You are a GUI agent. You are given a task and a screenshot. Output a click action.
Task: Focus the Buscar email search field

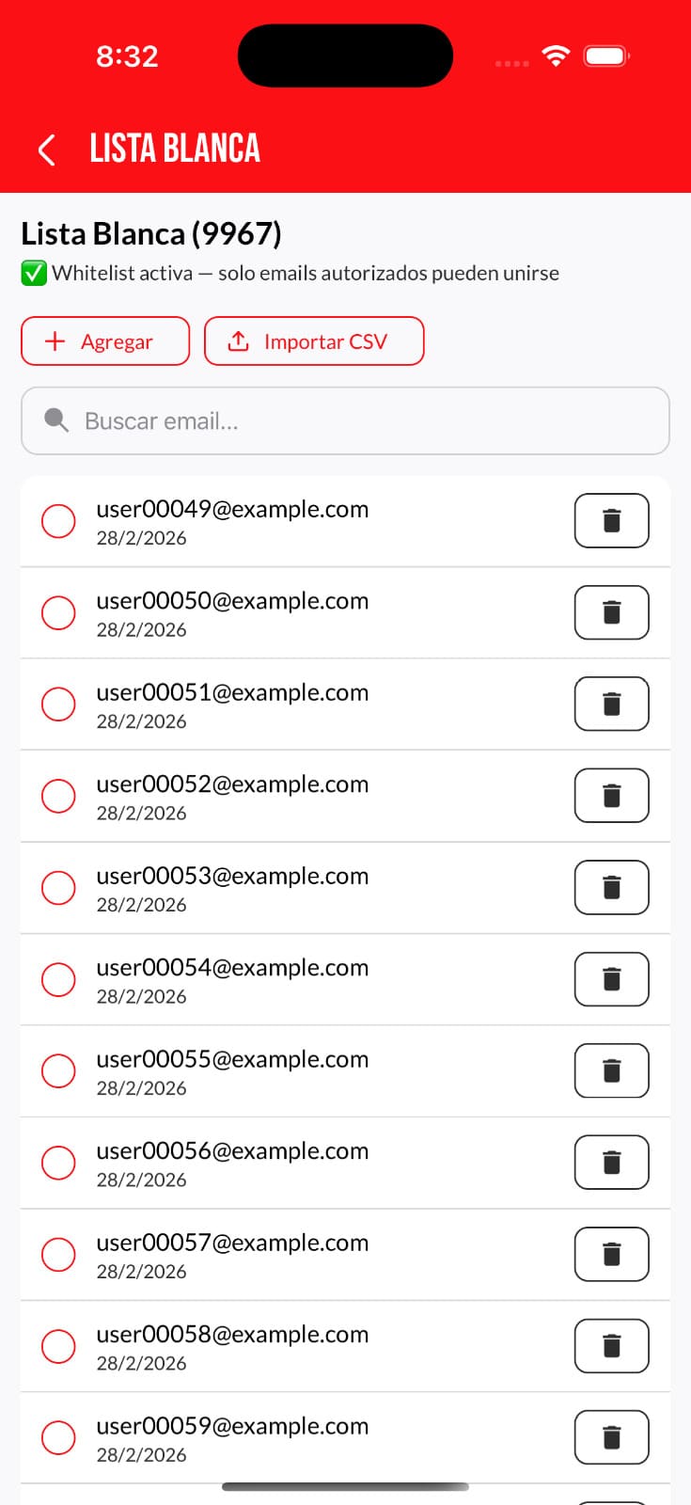coord(357,420)
